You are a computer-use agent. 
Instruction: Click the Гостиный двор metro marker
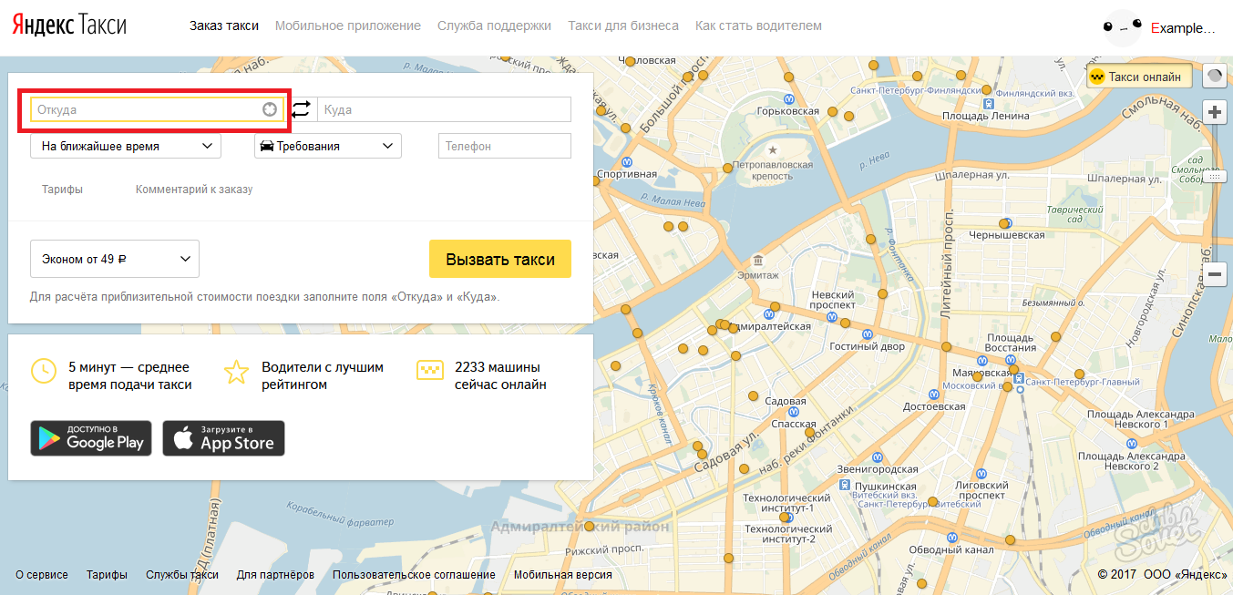(x=868, y=333)
